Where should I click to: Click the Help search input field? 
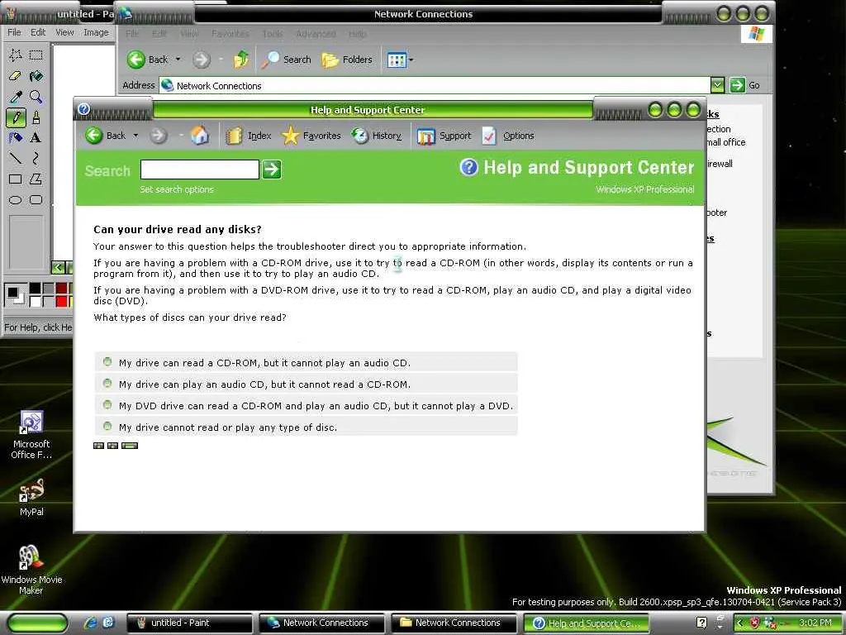[200, 169]
